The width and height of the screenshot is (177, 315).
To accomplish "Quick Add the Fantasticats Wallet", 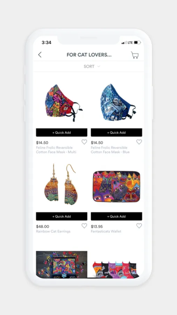I will (117, 216).
